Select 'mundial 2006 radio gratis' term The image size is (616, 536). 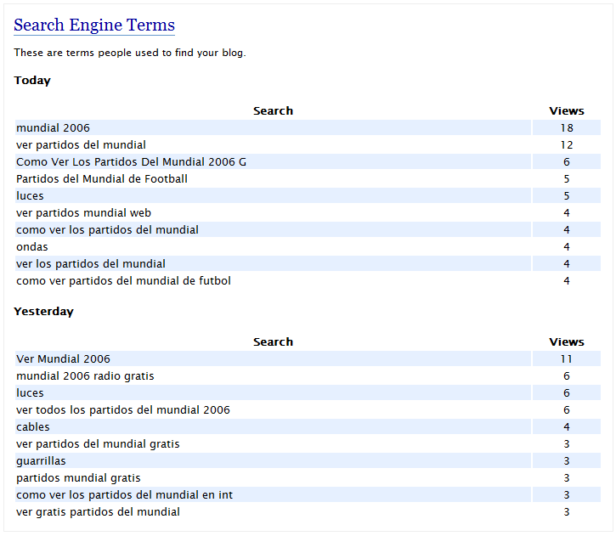[x=85, y=376]
